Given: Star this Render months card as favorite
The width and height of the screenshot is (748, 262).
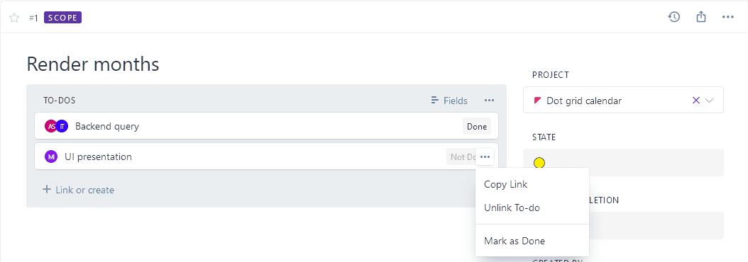Looking at the screenshot, I should click(14, 18).
